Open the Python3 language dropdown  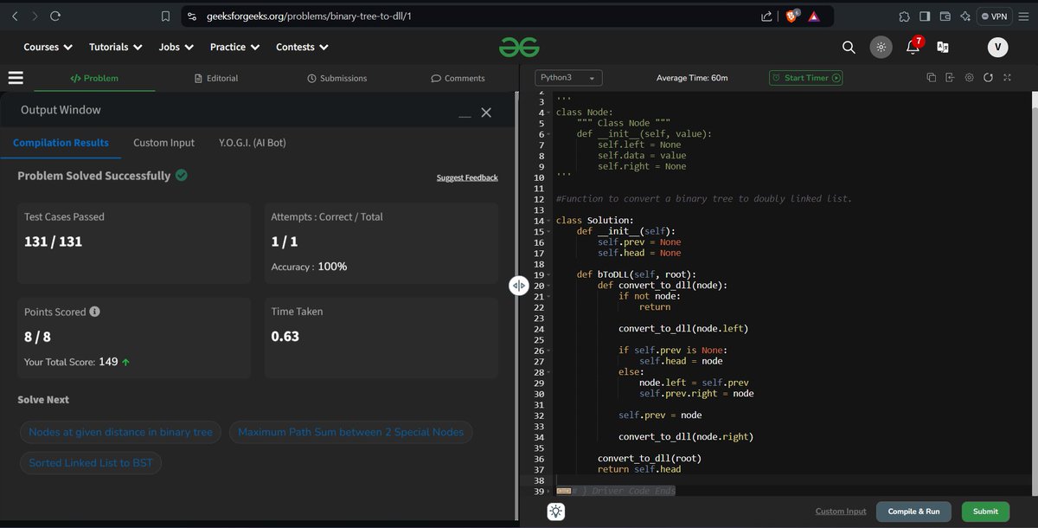pyautogui.click(x=569, y=78)
